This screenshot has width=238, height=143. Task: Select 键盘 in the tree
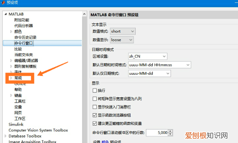pos(18,95)
